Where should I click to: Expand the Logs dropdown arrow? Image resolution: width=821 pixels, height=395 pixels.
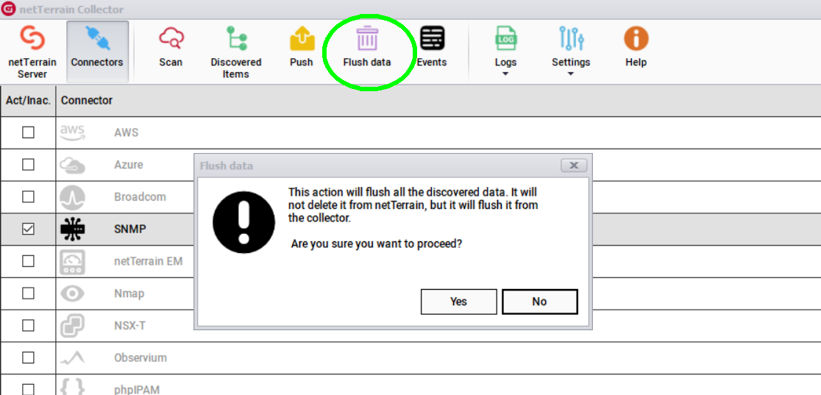coord(505,74)
